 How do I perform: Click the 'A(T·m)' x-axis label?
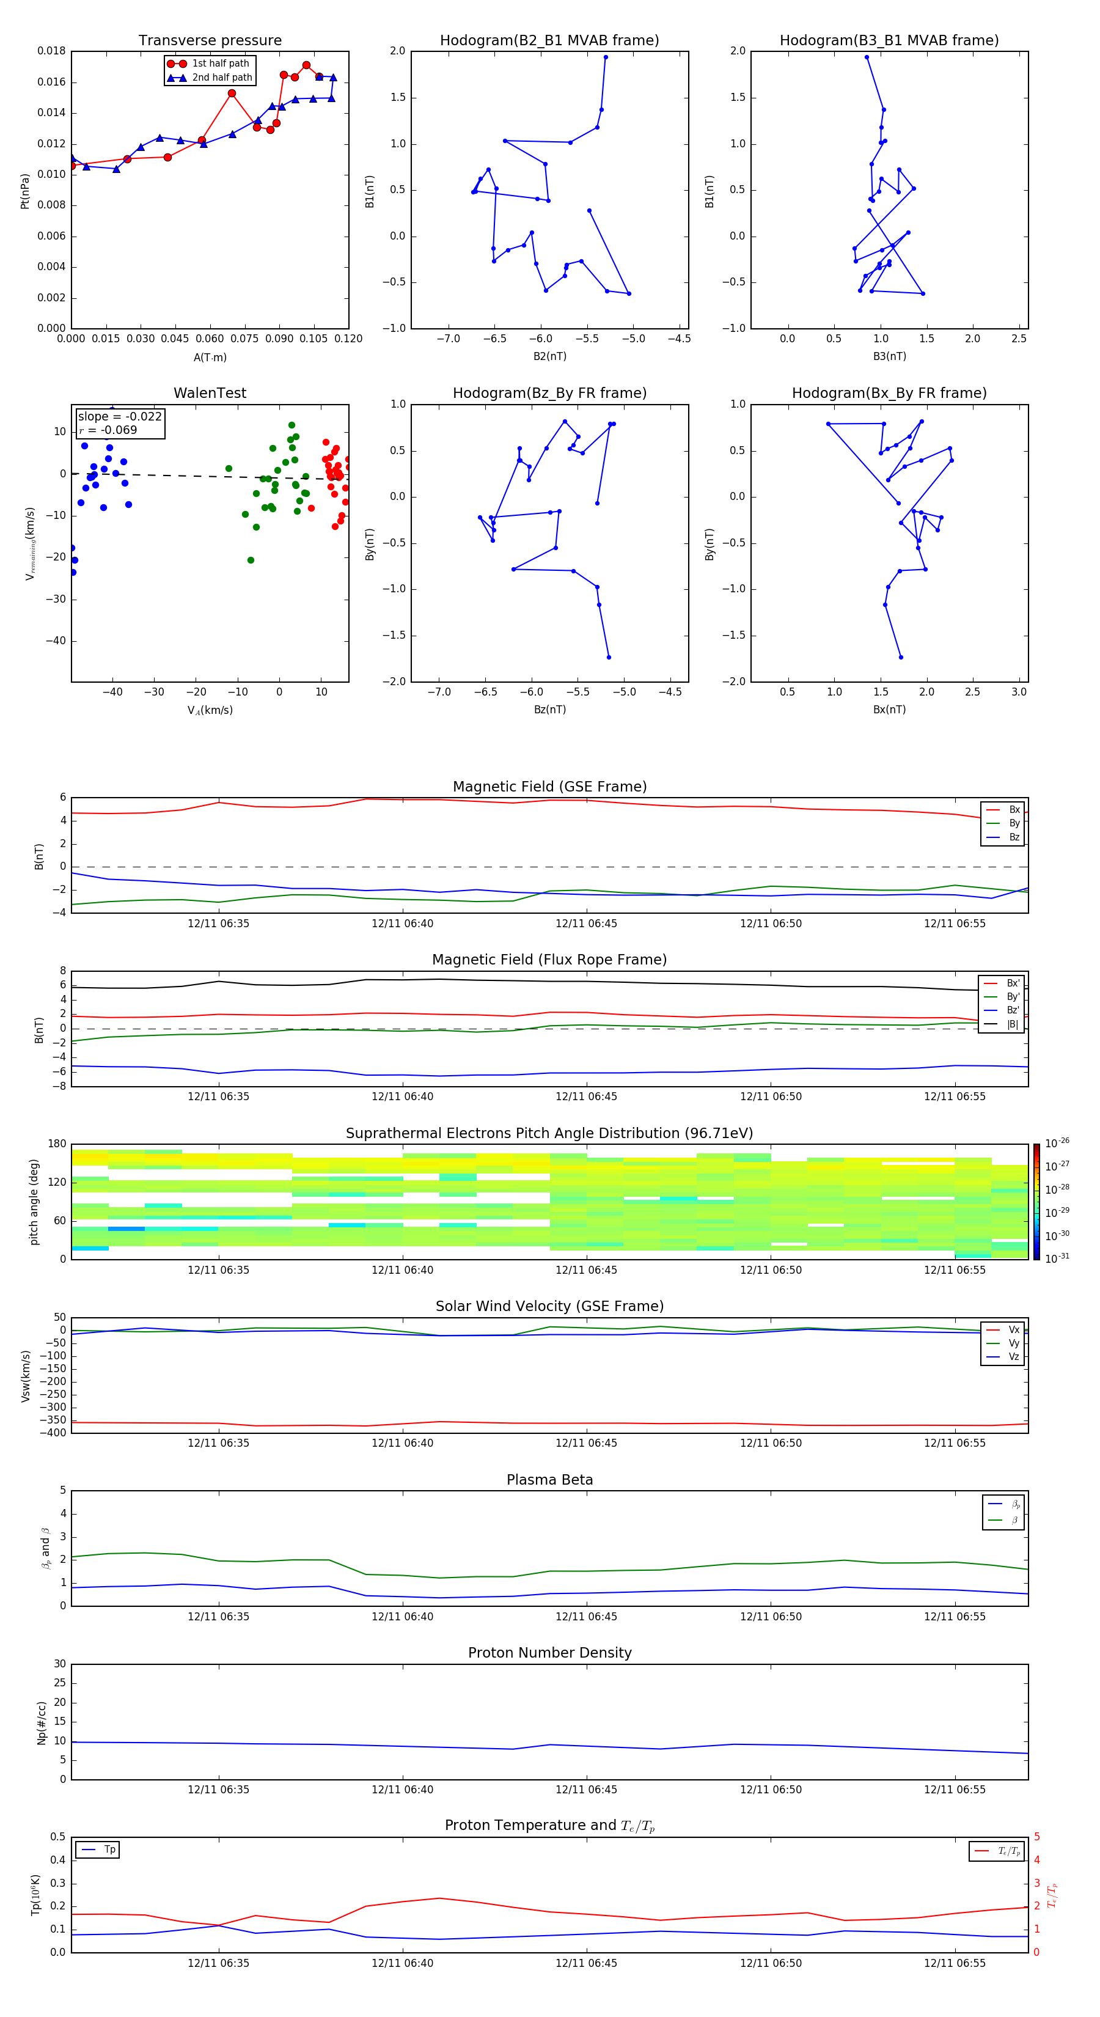click(210, 357)
